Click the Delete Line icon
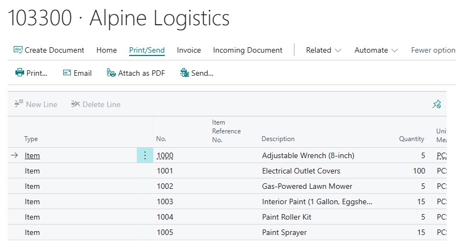Image resolution: width=456 pixels, height=241 pixels. click(75, 104)
